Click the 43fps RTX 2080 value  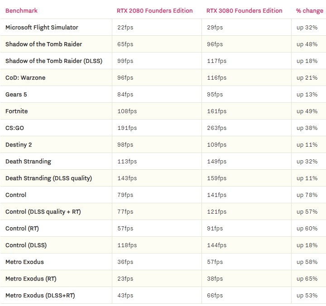click(x=125, y=296)
